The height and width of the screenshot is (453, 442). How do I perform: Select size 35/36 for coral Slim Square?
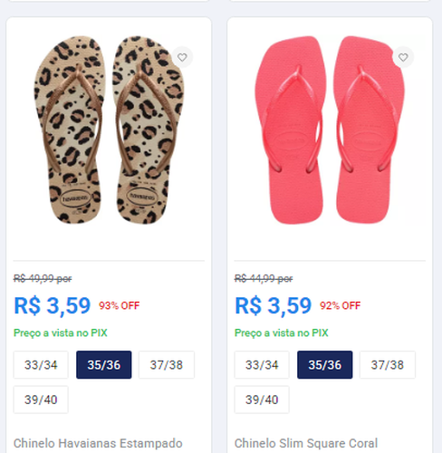pos(325,365)
